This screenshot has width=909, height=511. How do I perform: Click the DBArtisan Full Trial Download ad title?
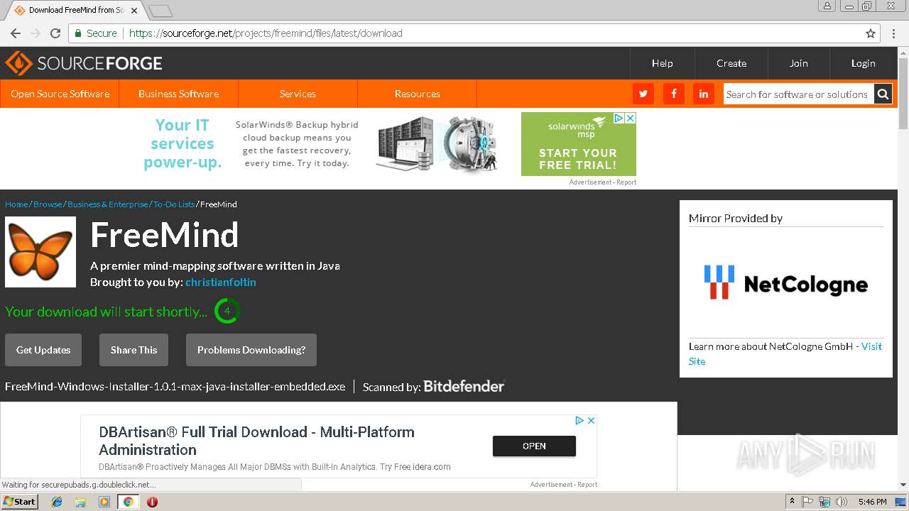pyautogui.click(x=256, y=441)
